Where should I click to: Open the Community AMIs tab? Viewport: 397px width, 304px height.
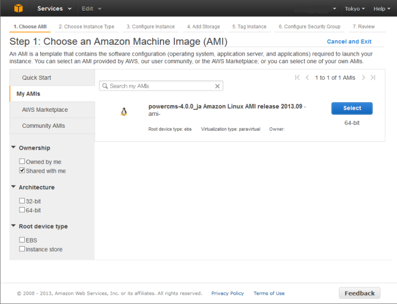[x=52, y=125]
